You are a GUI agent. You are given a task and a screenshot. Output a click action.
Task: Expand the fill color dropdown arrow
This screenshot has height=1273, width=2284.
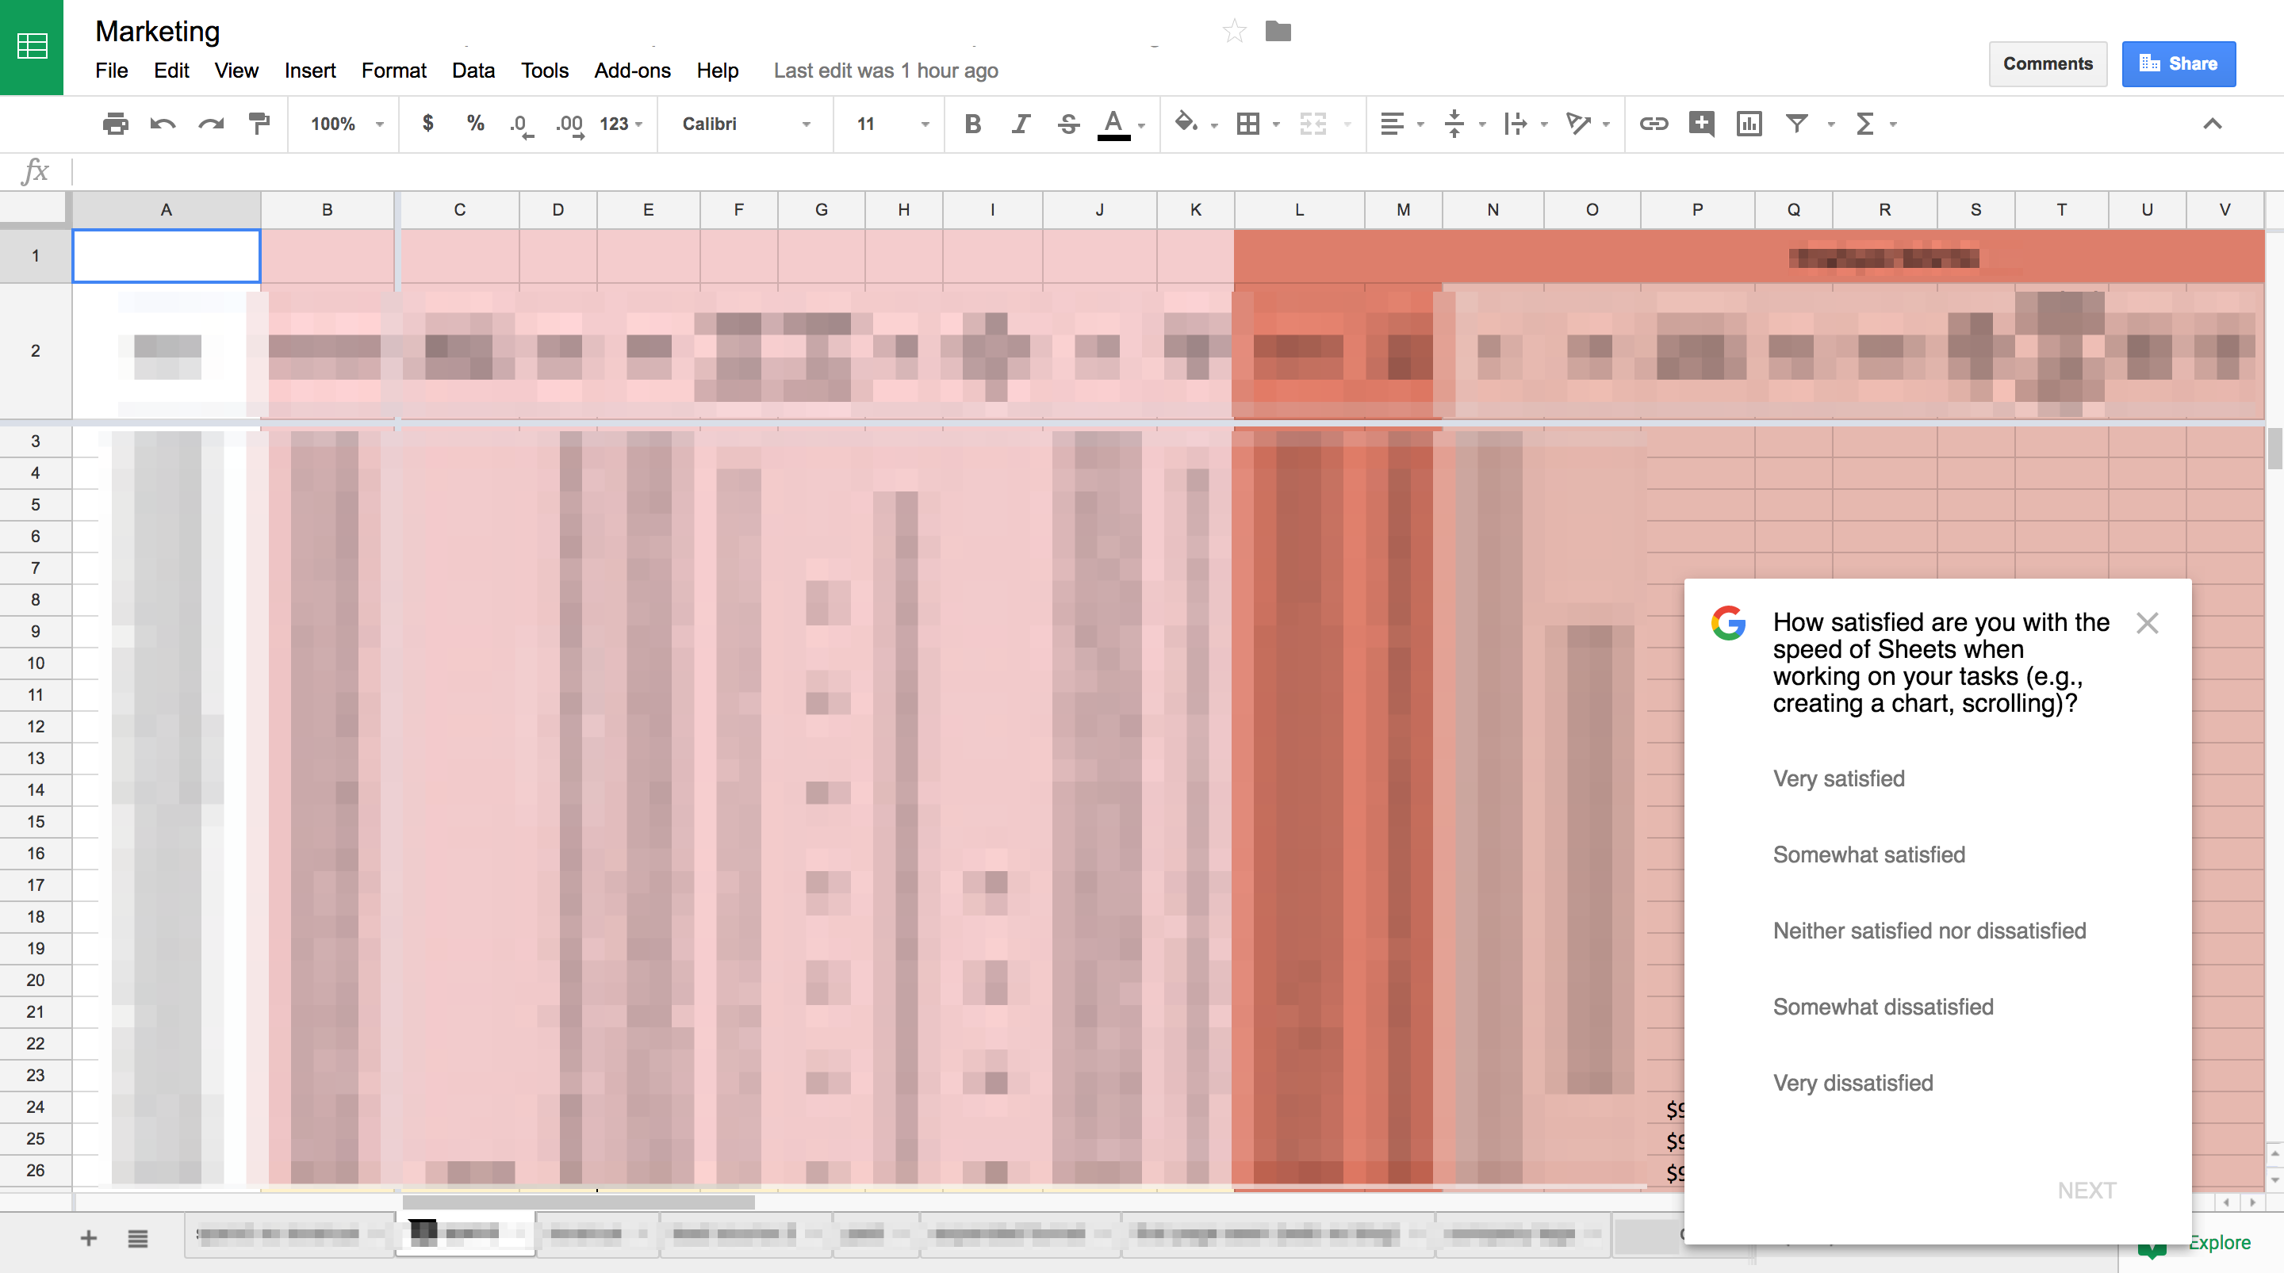tap(1214, 125)
